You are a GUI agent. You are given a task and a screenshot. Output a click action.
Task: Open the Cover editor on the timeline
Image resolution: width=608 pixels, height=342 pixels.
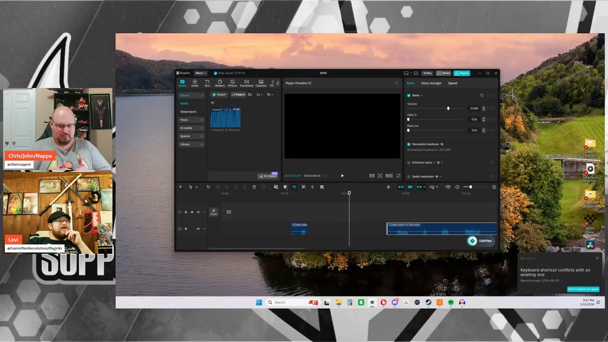(x=214, y=212)
